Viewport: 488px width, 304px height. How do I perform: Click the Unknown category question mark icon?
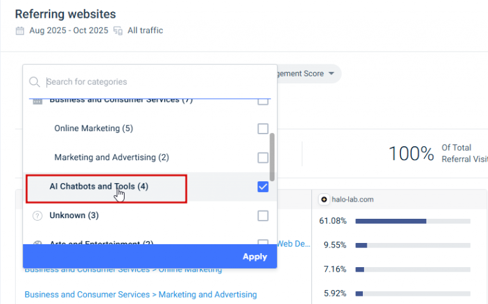(x=37, y=216)
